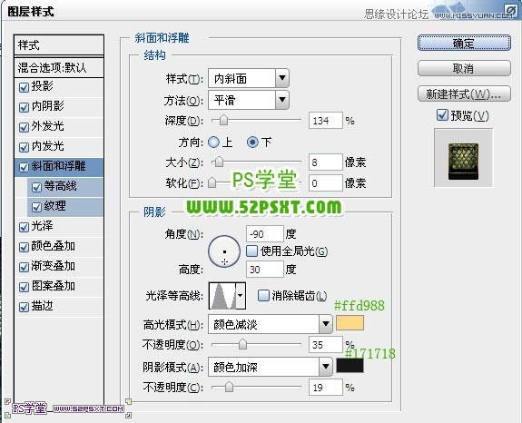Toggle the 渐变叠加 checkbox
The width and height of the screenshot is (522, 423).
24,267
